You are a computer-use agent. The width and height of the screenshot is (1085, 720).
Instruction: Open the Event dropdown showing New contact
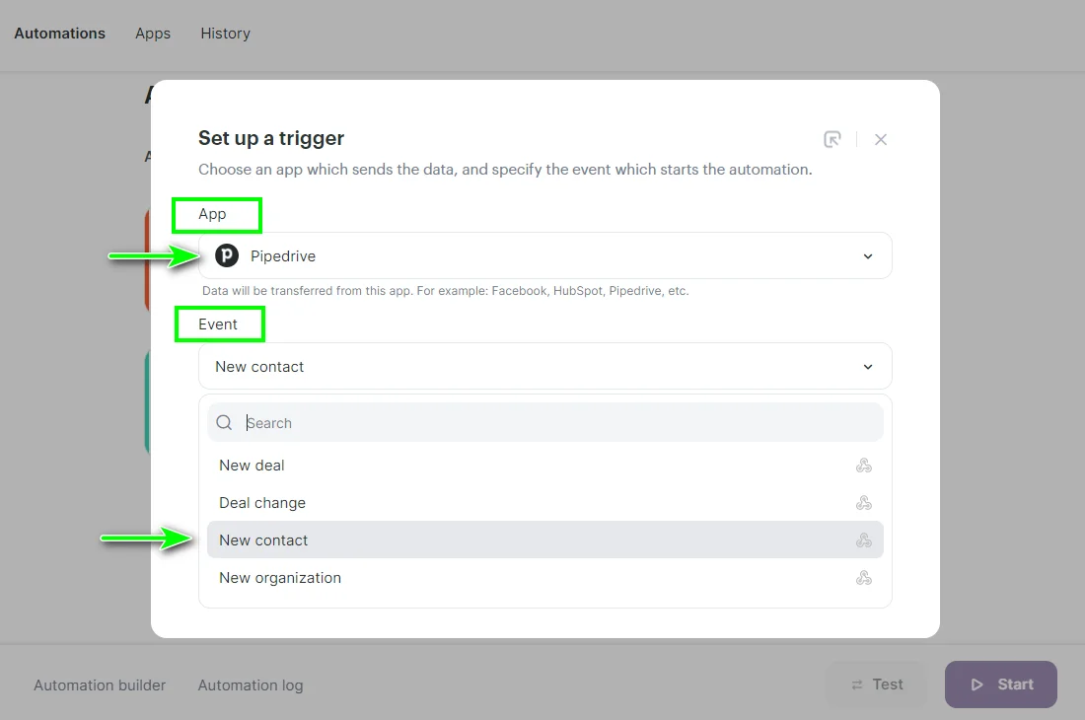pos(544,366)
